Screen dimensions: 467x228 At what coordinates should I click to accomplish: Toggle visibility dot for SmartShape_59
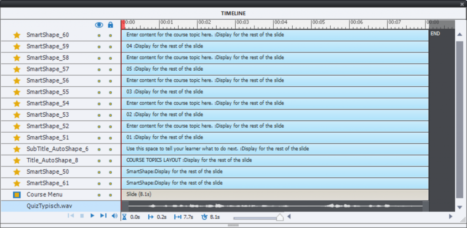click(x=99, y=47)
